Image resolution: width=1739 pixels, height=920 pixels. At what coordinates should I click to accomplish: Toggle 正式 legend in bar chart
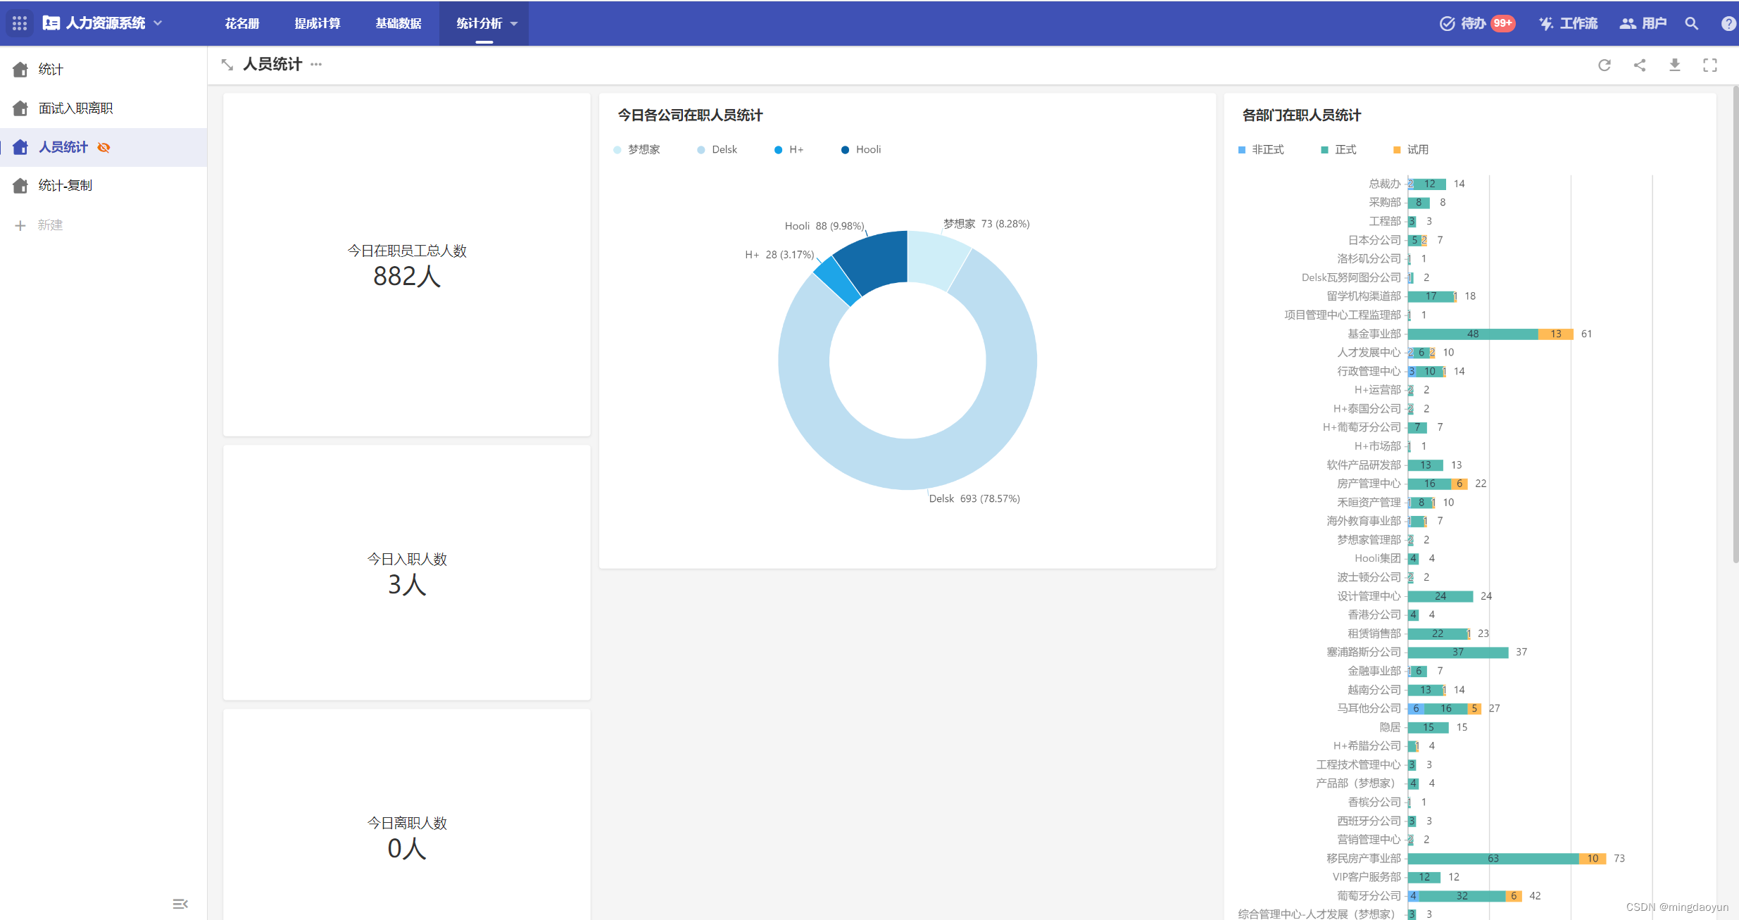click(1338, 149)
